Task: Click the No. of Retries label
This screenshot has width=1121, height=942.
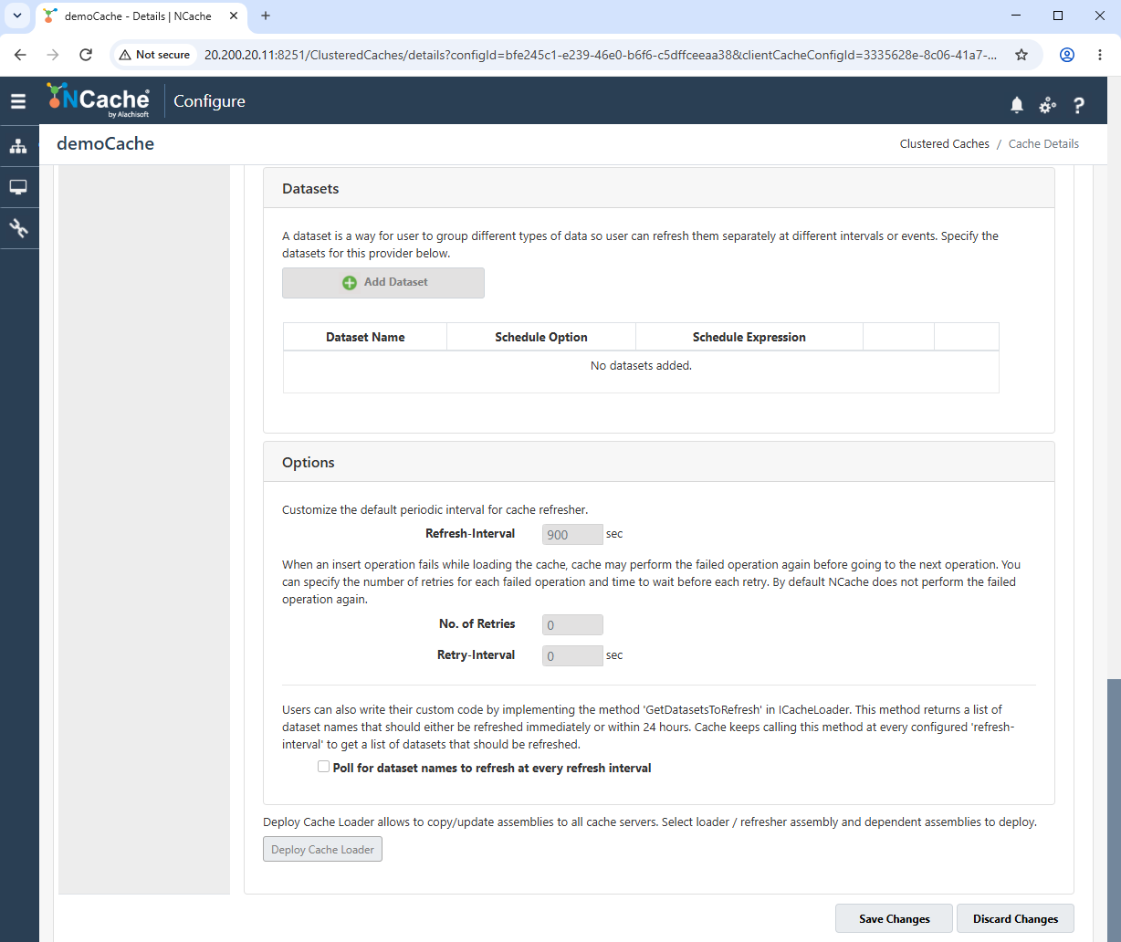Action: click(477, 623)
